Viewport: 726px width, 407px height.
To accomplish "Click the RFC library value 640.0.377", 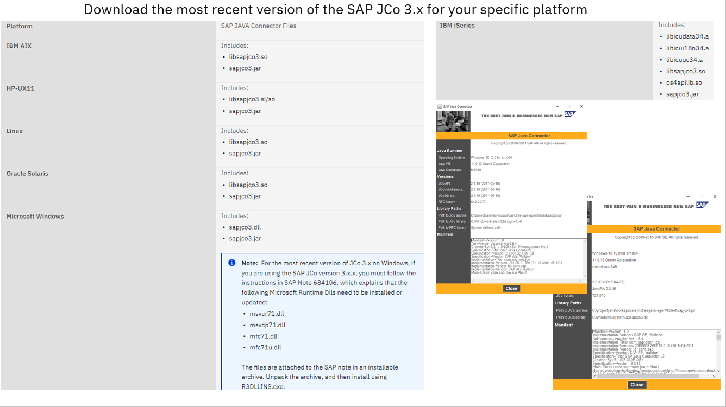I will pyautogui.click(x=478, y=202).
